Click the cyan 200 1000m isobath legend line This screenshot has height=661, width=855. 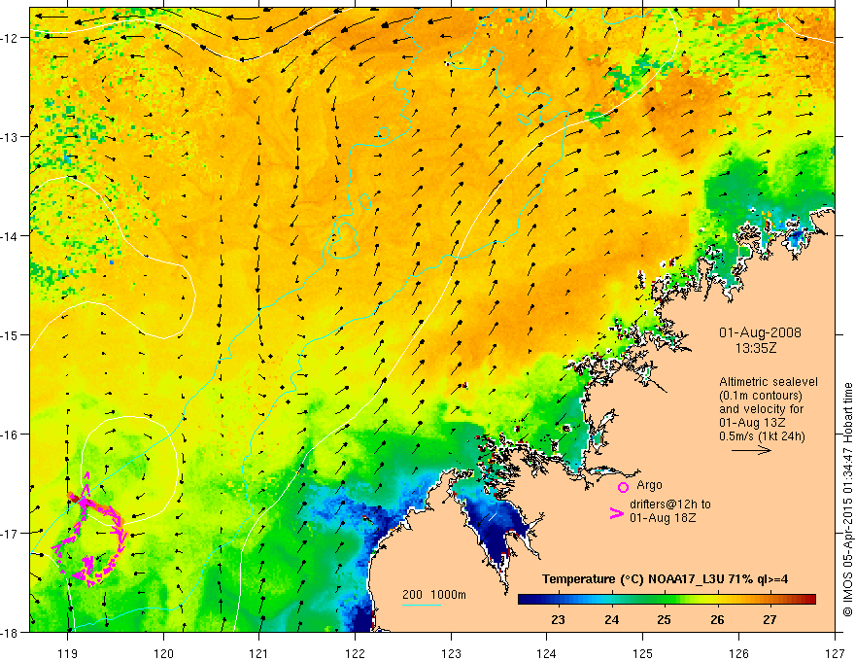pyautogui.click(x=422, y=605)
